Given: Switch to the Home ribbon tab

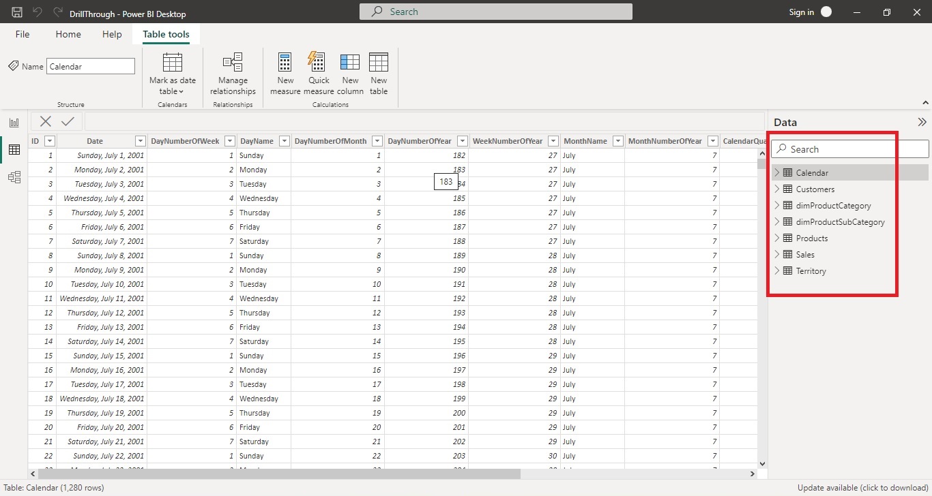Looking at the screenshot, I should click(x=68, y=34).
